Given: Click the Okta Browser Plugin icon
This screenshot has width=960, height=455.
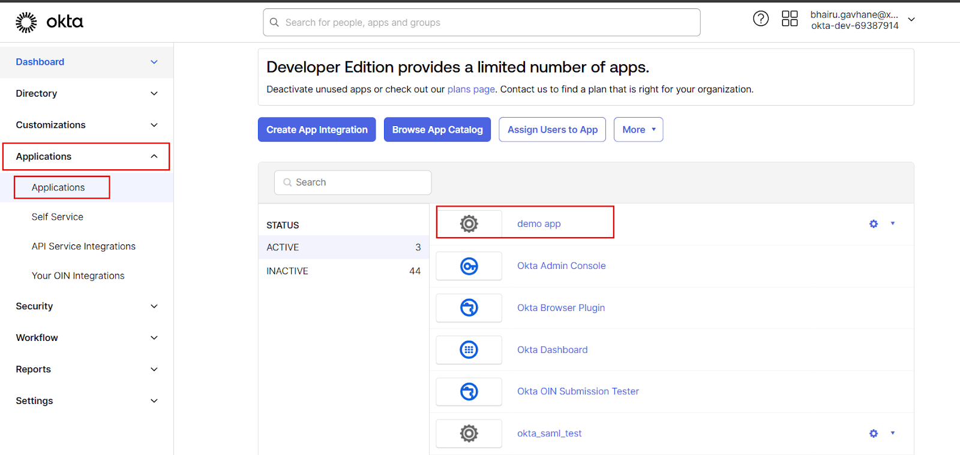Looking at the screenshot, I should [x=469, y=308].
